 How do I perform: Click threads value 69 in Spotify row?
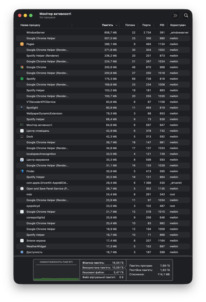(x=134, y=79)
